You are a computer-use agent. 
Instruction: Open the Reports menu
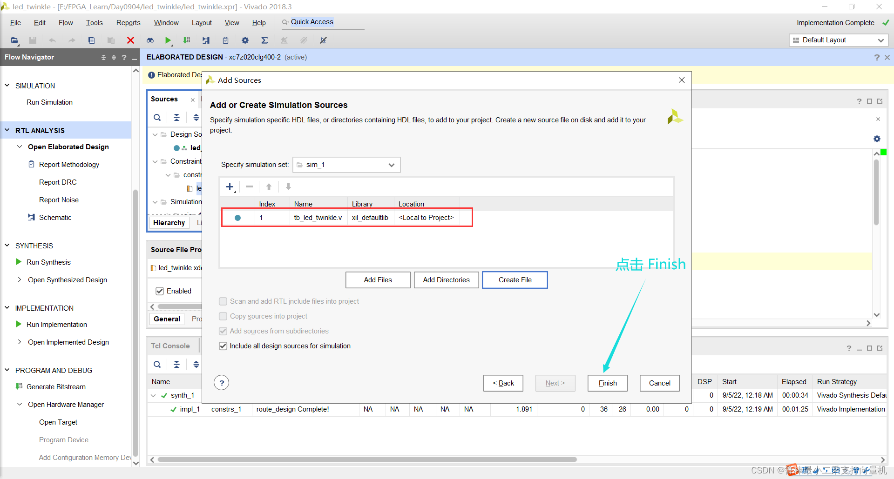tap(128, 23)
